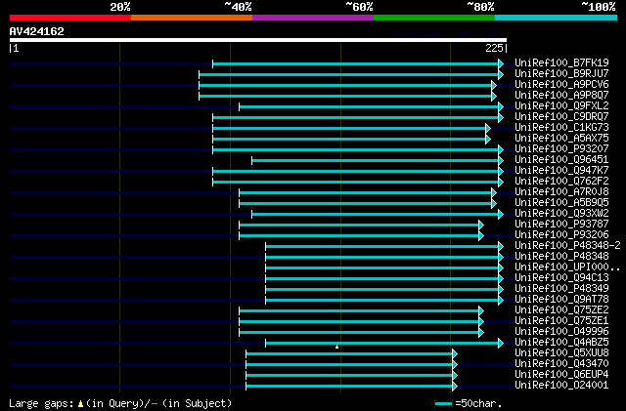Open the UniRef100_C9DRQ7 hit label
Image resolution: width=626 pixels, height=411 pixels.
tap(561, 116)
